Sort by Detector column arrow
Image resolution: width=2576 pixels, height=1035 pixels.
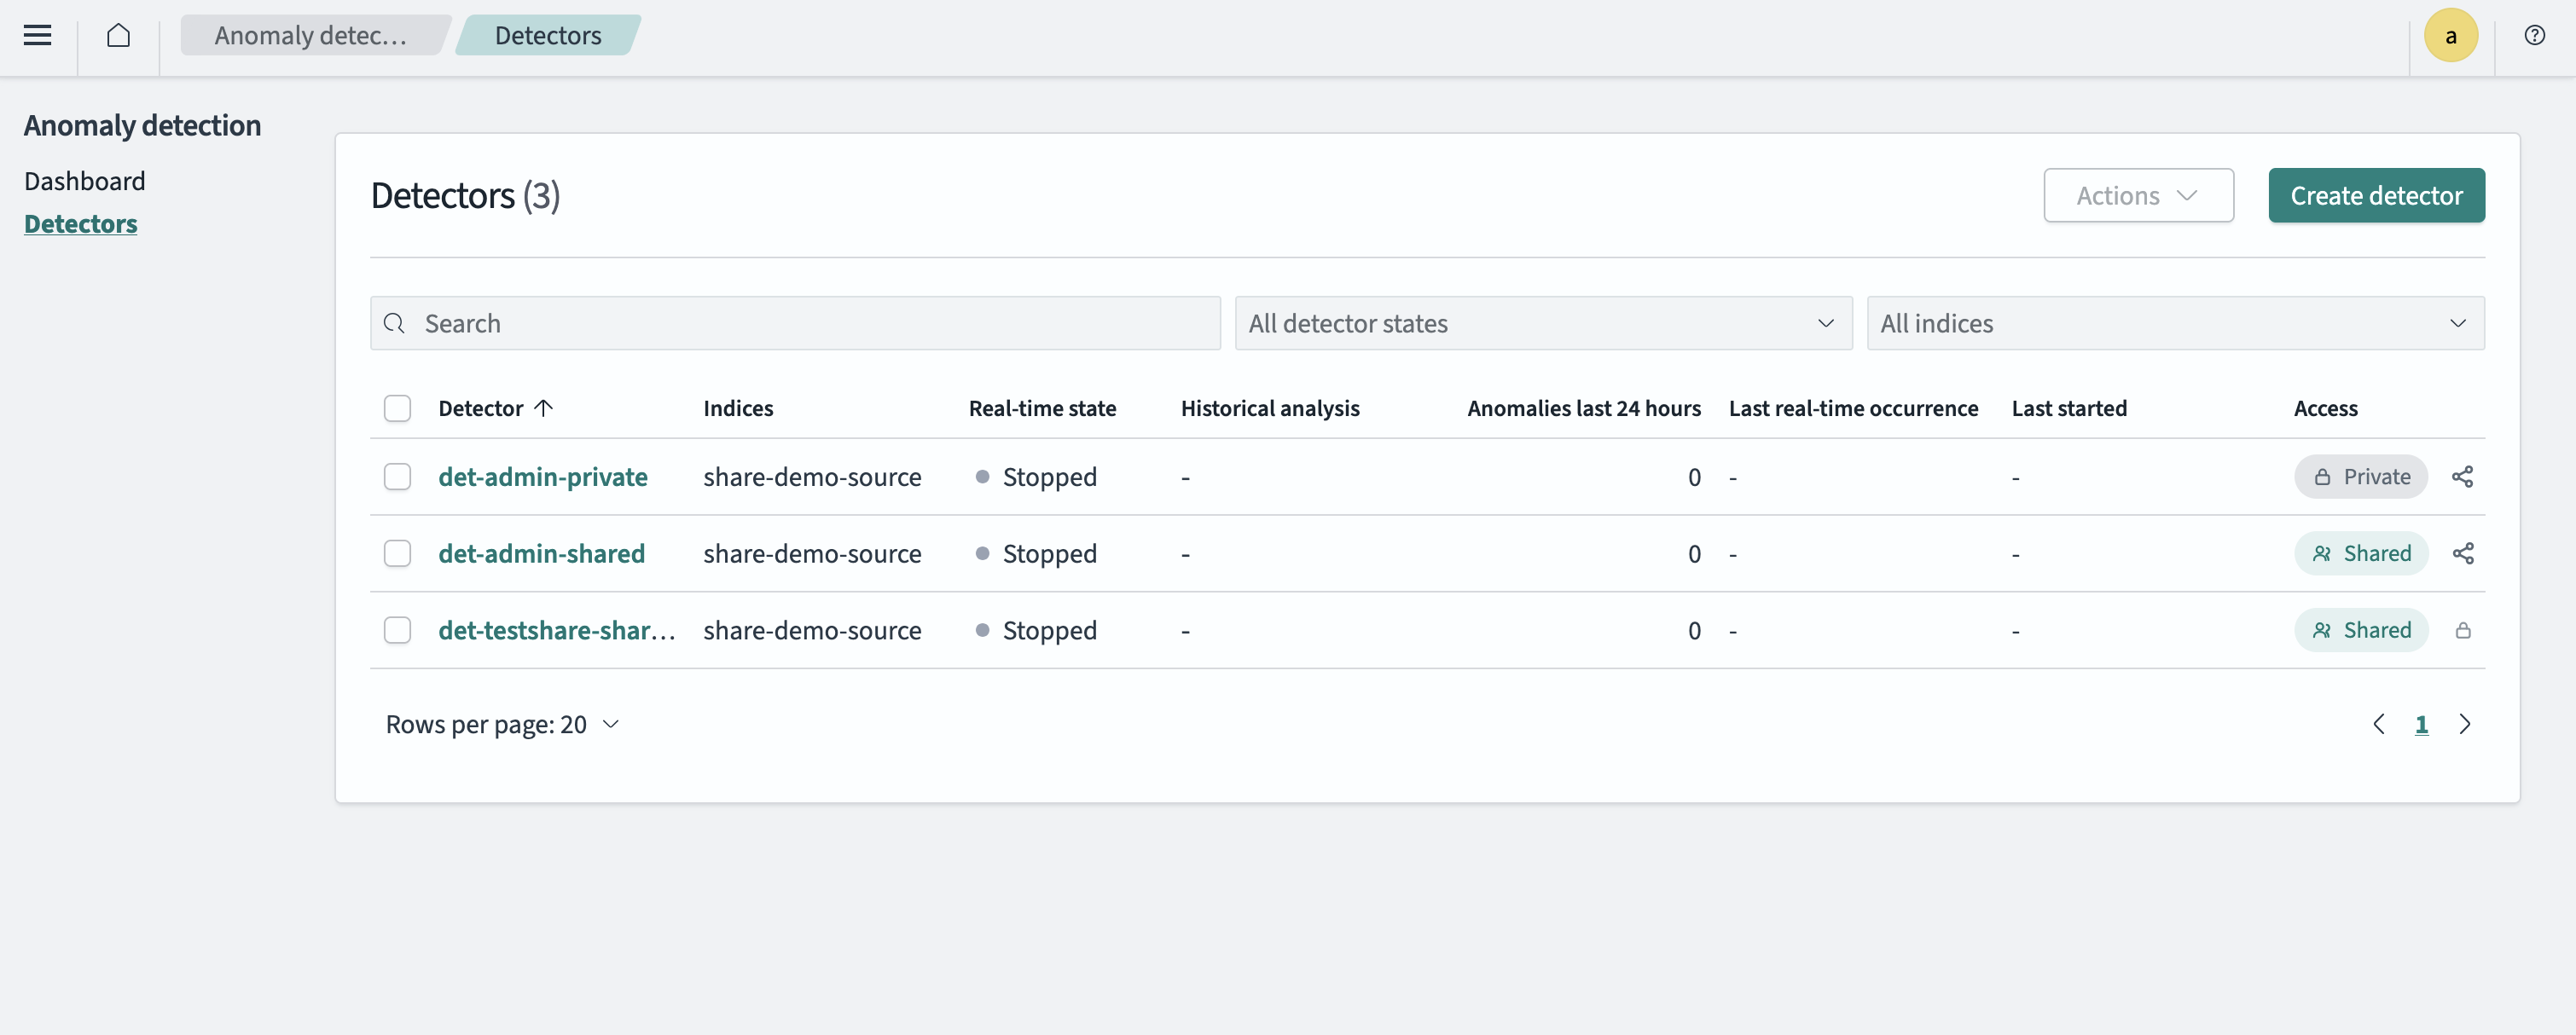[544, 408]
